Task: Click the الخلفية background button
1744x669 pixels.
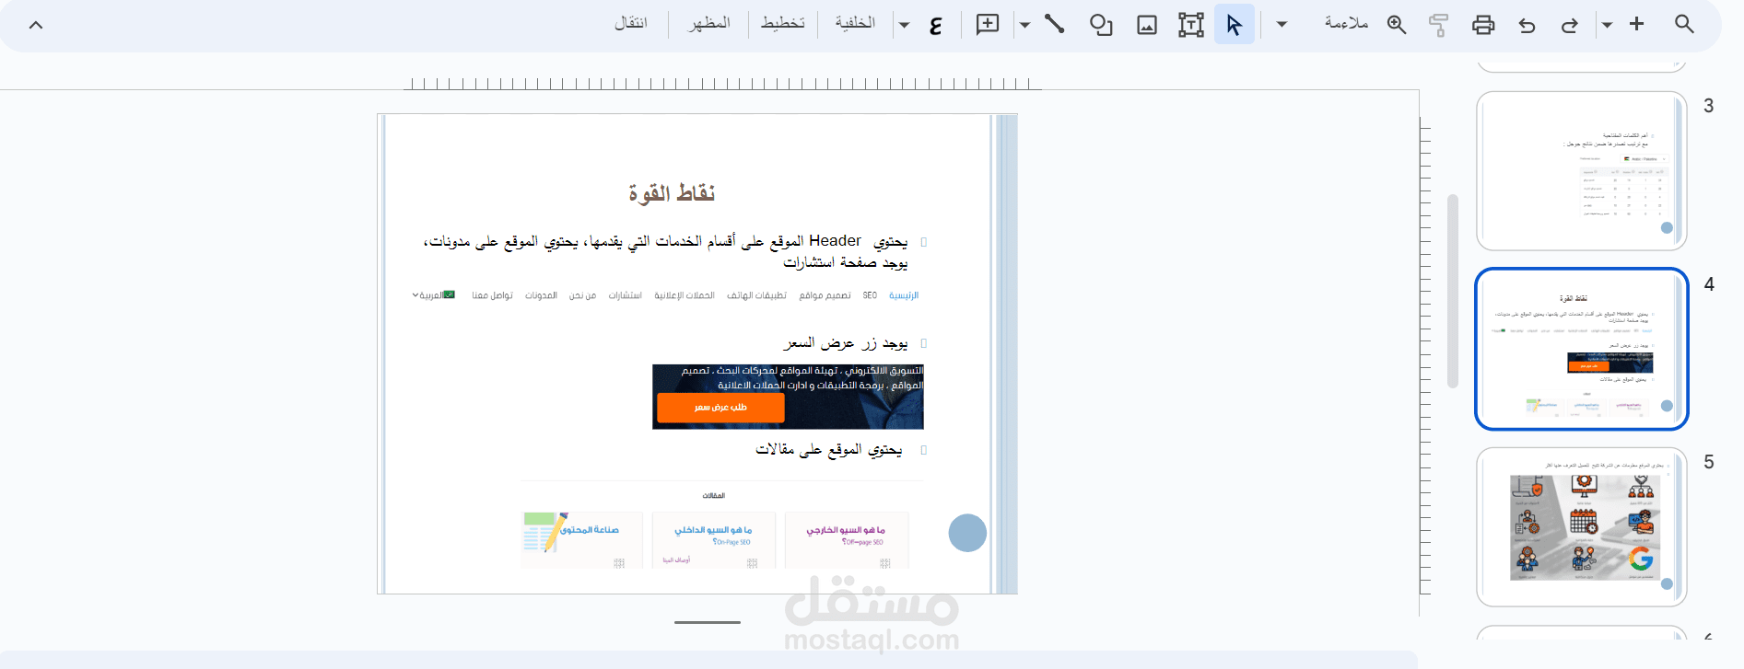Action: click(855, 23)
